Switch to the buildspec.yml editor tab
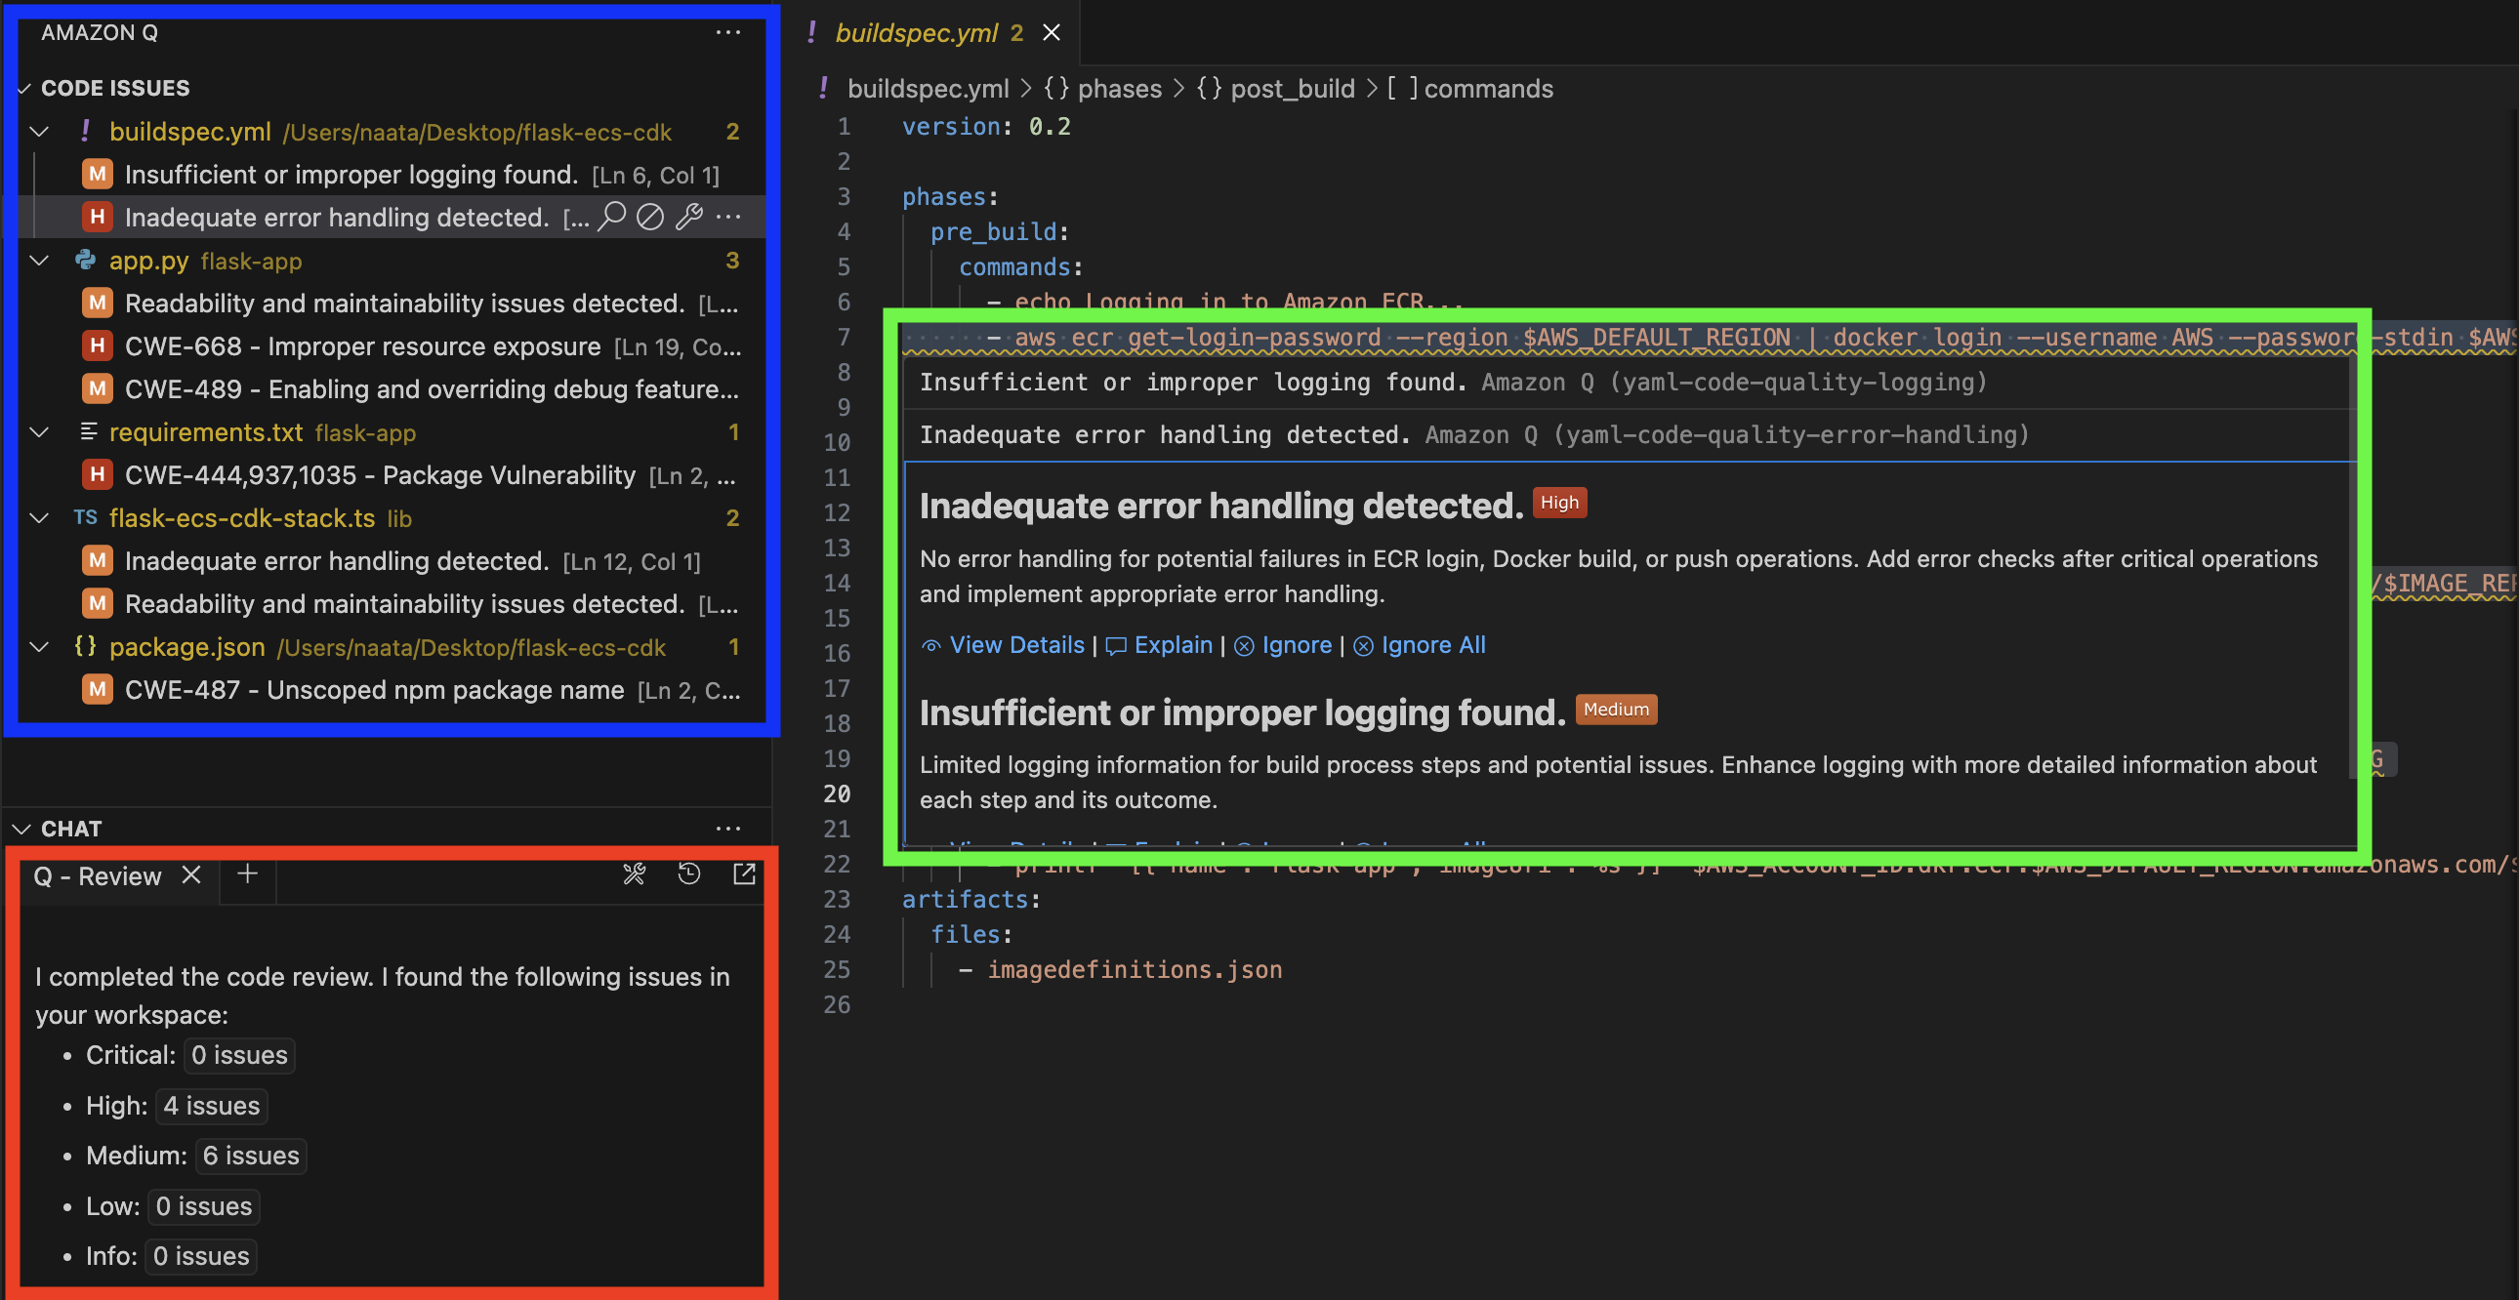Viewport: 2519px width, 1300px height. pyautogui.click(x=917, y=32)
